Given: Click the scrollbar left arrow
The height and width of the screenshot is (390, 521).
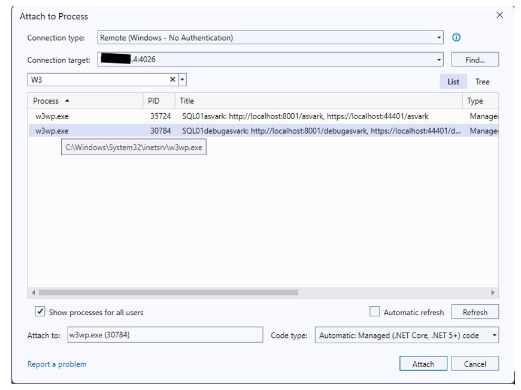Looking at the screenshot, I should (x=34, y=292).
